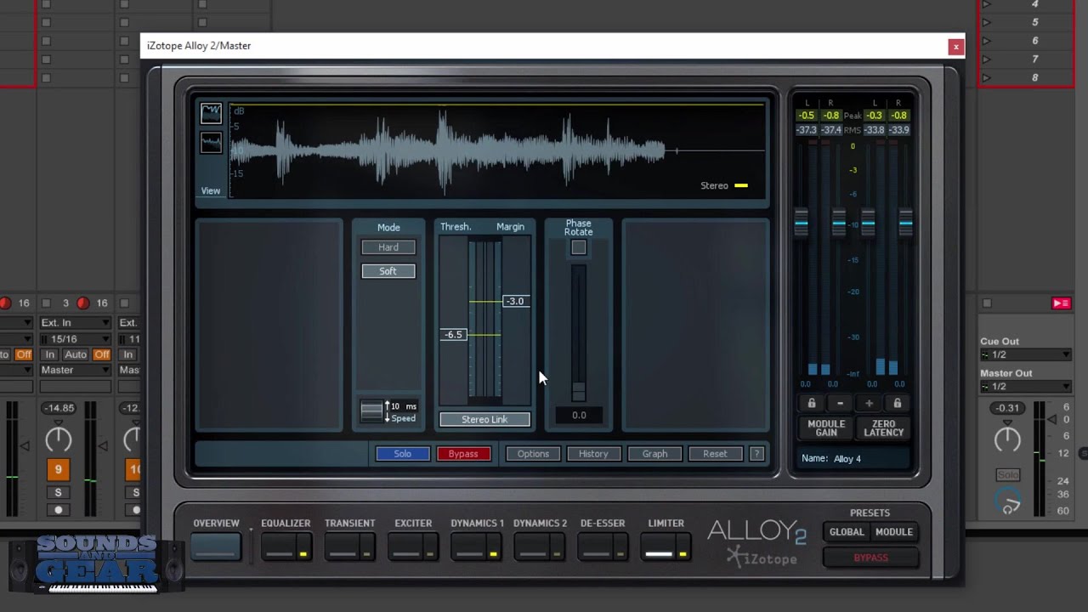Click the Margin -3.0 slider handle
The width and height of the screenshot is (1088, 612).
514,301
